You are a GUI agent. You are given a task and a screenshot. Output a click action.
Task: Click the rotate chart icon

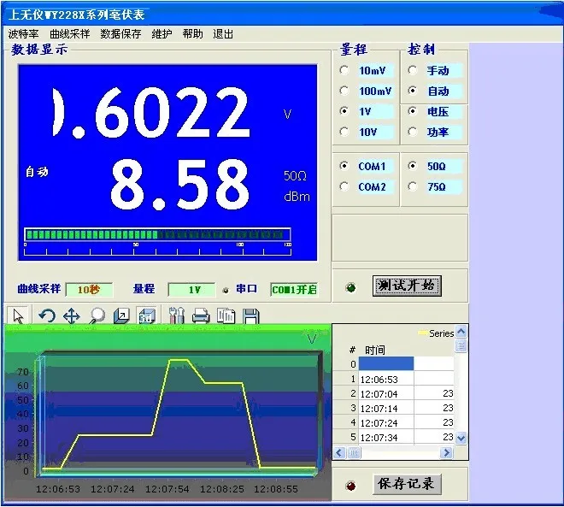tap(47, 316)
